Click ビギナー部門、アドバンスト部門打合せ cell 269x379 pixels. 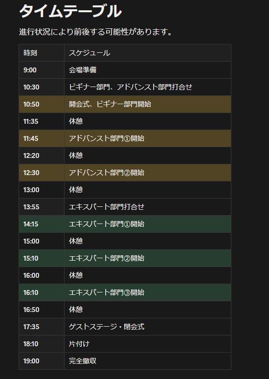tap(148, 87)
